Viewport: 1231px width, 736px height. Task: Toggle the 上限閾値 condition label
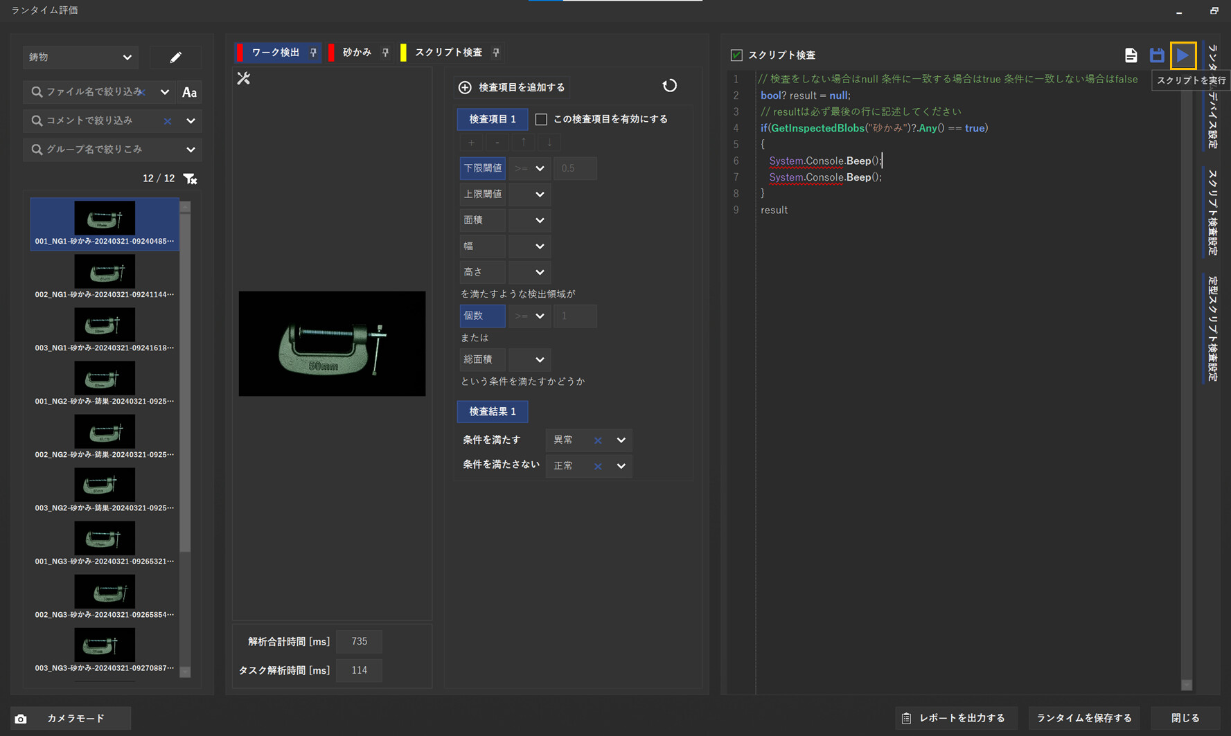(x=482, y=195)
